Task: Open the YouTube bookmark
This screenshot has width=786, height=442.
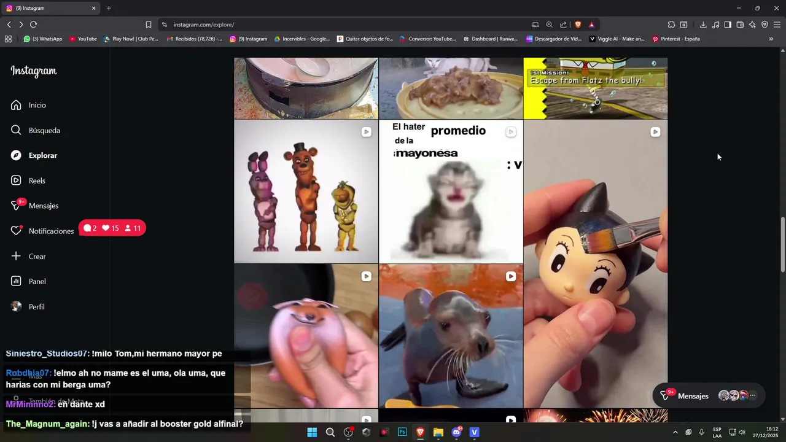Action: 83,39
